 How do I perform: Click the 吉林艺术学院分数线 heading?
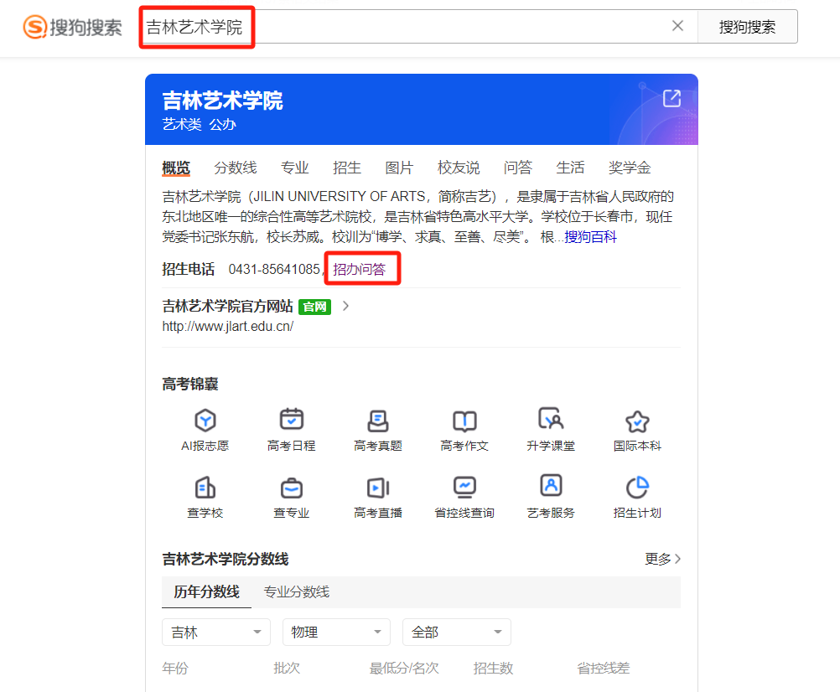point(226,560)
